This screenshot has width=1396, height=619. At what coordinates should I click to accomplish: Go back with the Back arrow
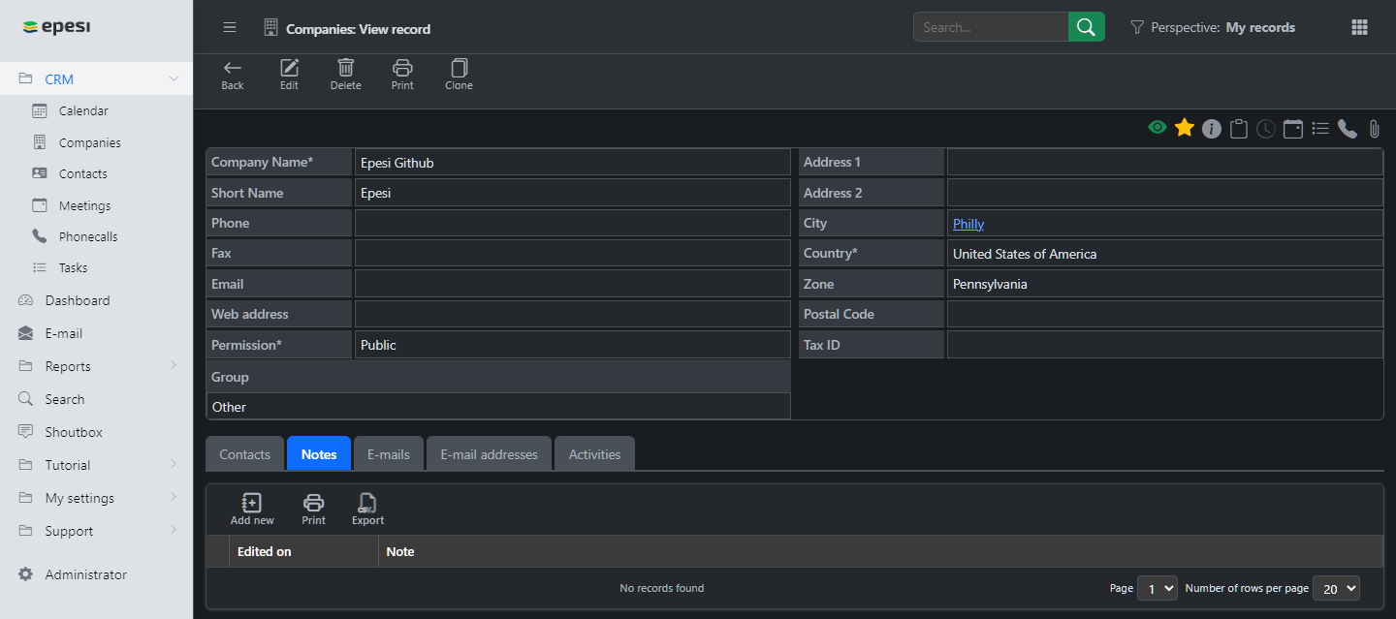(233, 75)
